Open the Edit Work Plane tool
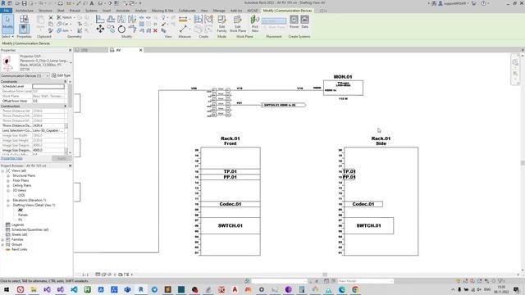The height and width of the screenshot is (295, 525). tap(238, 24)
